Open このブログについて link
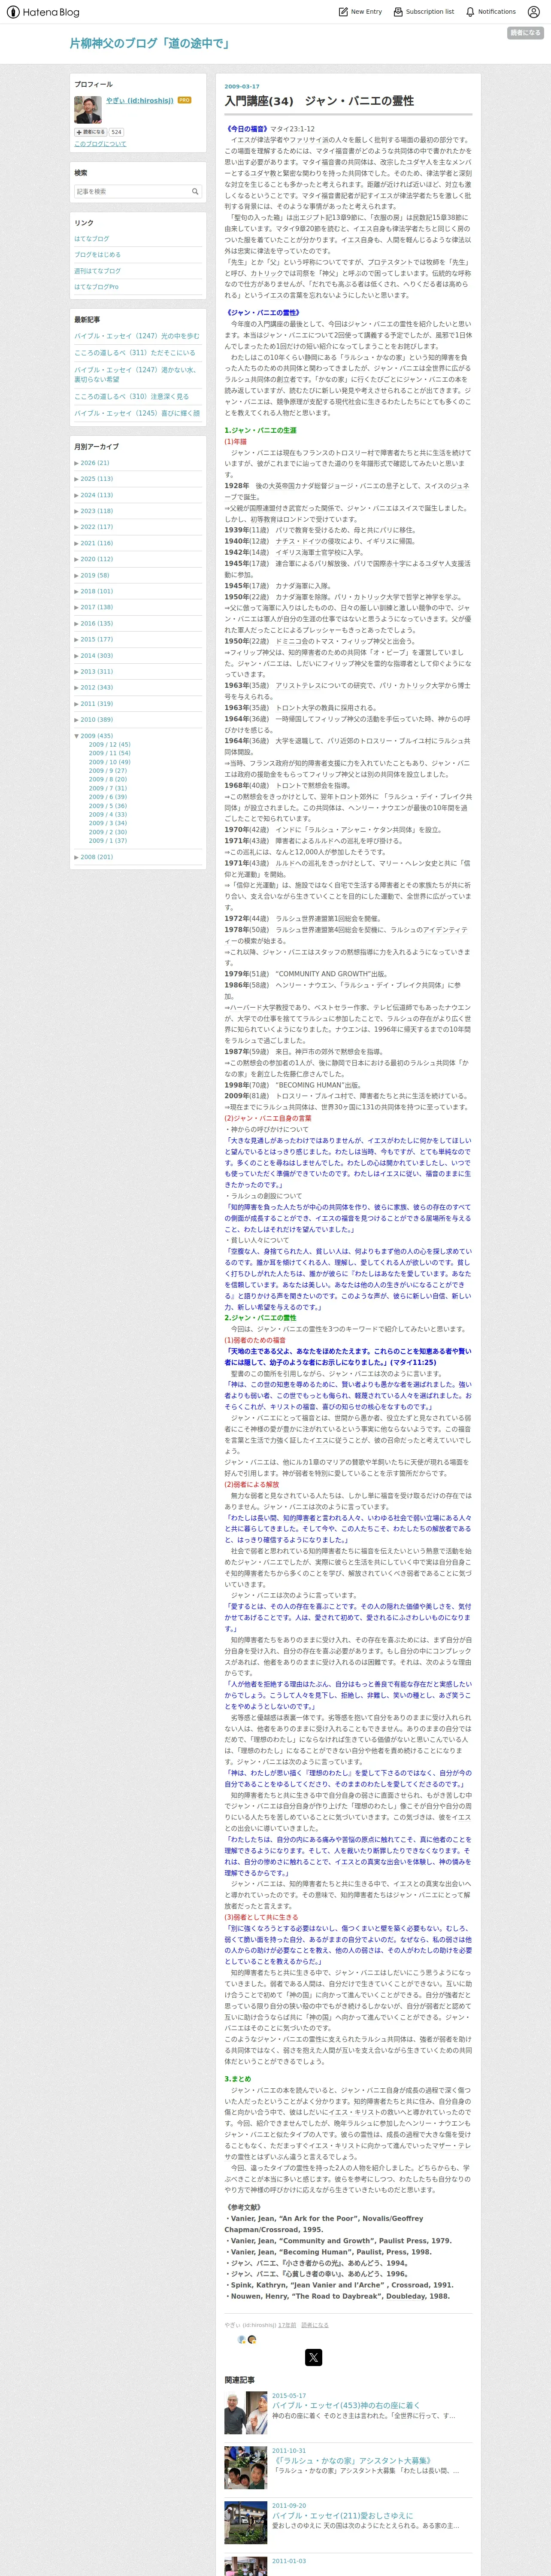Image resolution: width=551 pixels, height=2576 pixels. click(100, 144)
